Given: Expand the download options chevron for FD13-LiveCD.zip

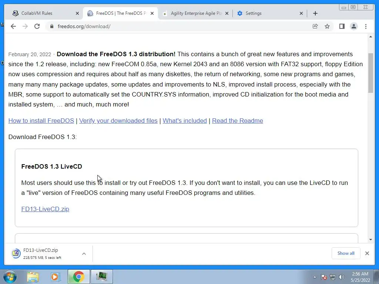Looking at the screenshot, I should click(x=84, y=254).
